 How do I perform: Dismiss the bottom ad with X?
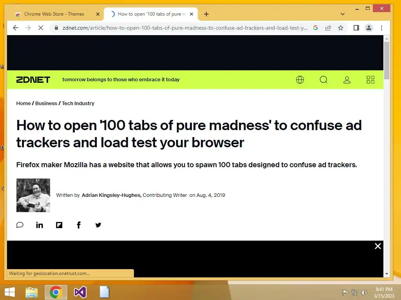[378, 246]
